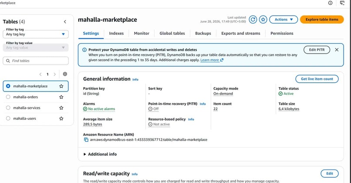Click the Not active policy status

[159, 124]
